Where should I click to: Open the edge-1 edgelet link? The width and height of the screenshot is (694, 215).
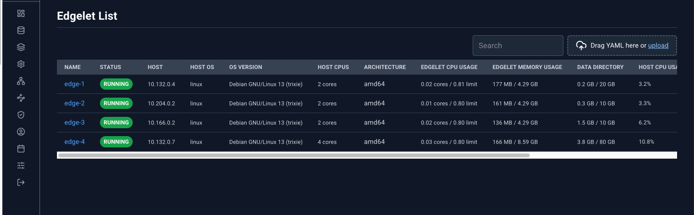coord(74,84)
